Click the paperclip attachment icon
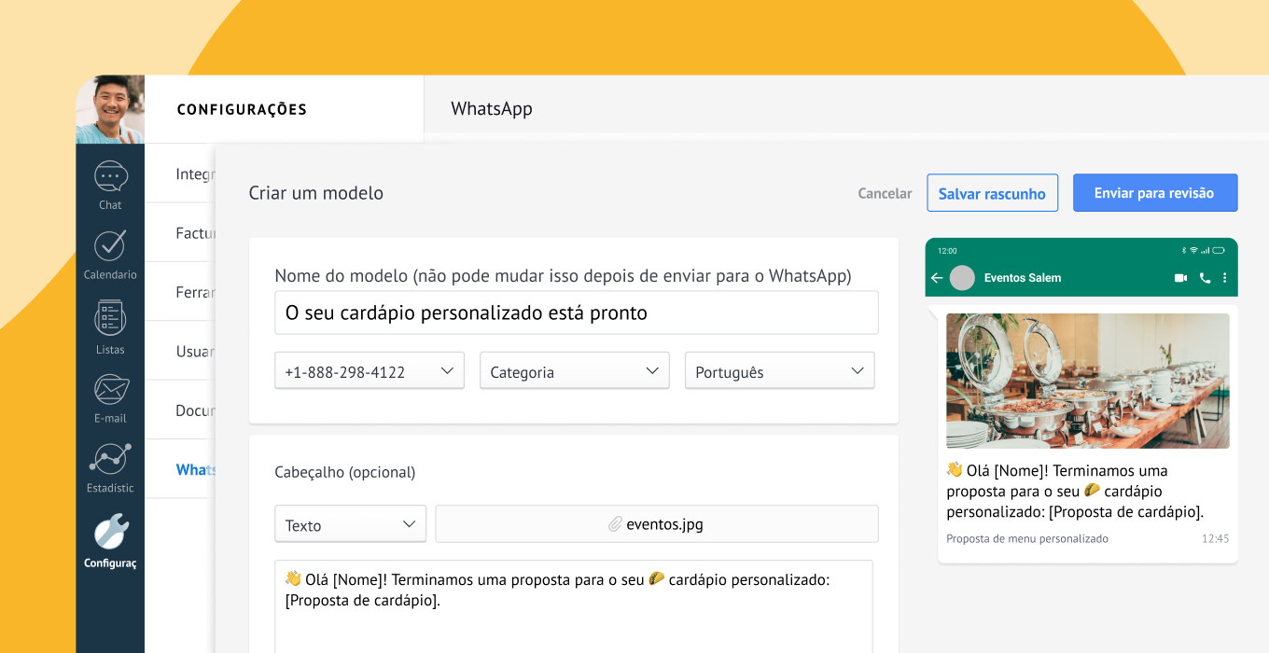This screenshot has width=1269, height=653. 615,524
